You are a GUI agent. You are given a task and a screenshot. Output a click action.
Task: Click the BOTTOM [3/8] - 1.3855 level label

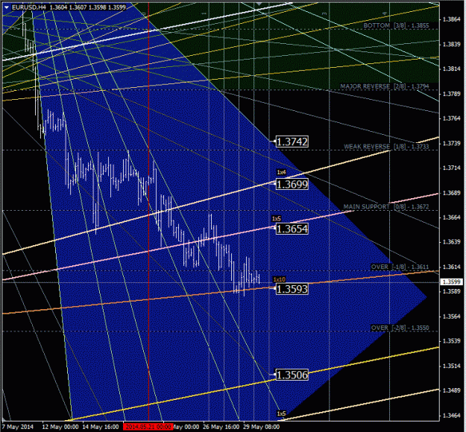tap(396, 25)
